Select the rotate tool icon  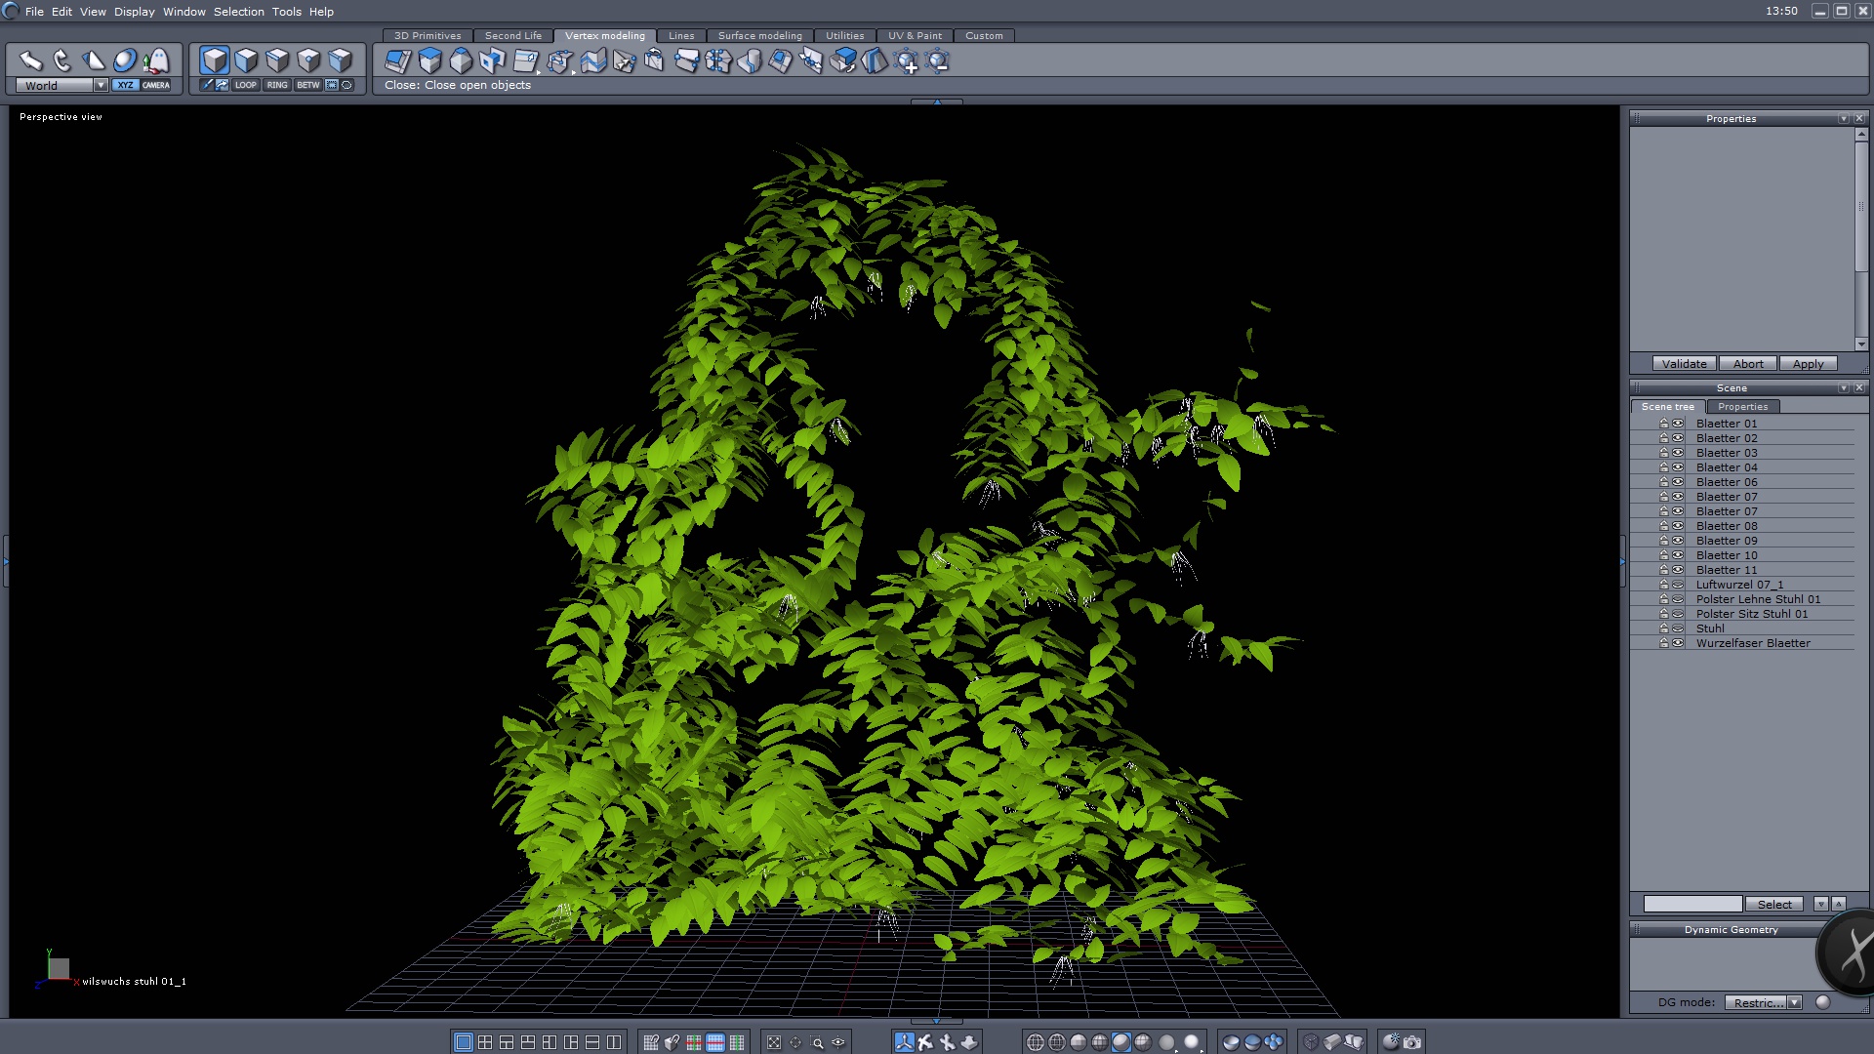pos(61,61)
